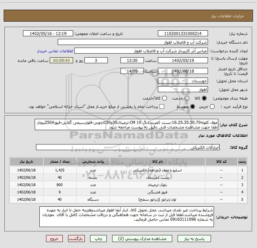Viewport: 257px width, 248px height.
Task: Click the buyer name field شرکت آب و فاضلاب اهواز
Action: point(133,42)
